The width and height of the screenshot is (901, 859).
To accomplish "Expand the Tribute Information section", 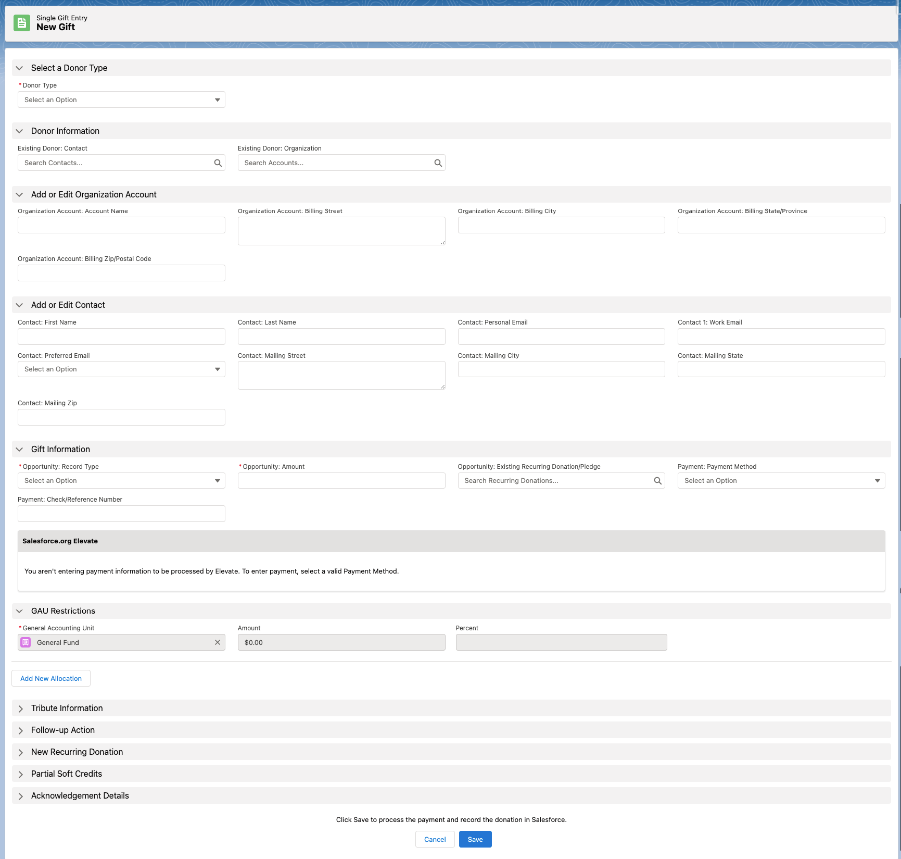I will 21,708.
